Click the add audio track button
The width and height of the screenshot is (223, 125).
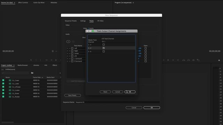[68, 42]
